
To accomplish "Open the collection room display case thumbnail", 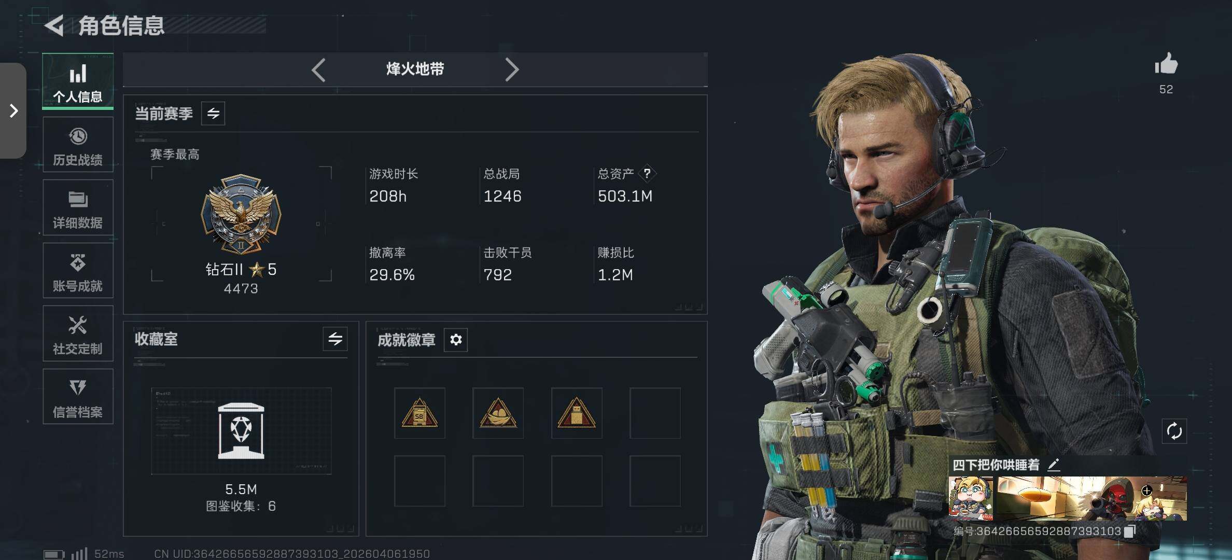I will [x=241, y=431].
